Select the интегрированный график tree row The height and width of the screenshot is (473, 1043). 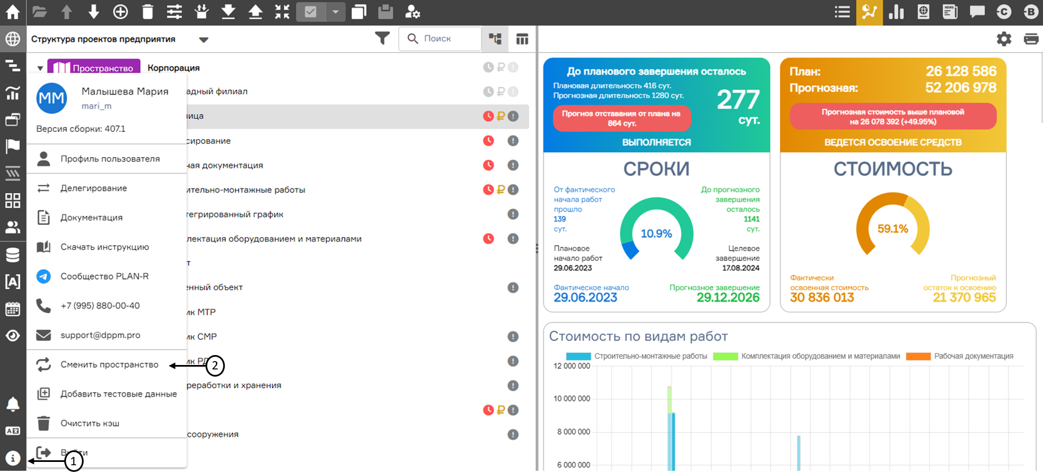coord(357,214)
